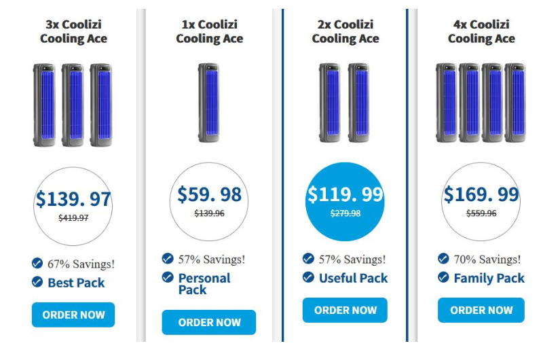The image size is (560, 352).
Task: Click the checkmark icon beside 67% Savings
Action: click(x=37, y=263)
